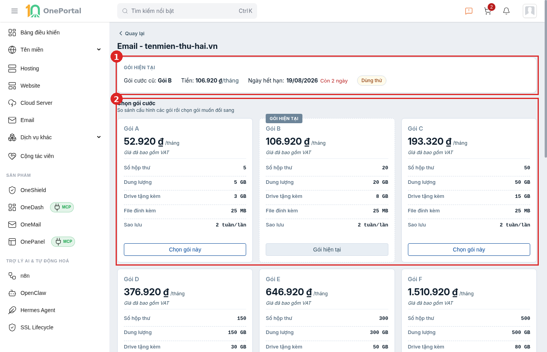This screenshot has height=352, width=547.
Task: Click the OneDash grid icon
Action: coord(12,207)
